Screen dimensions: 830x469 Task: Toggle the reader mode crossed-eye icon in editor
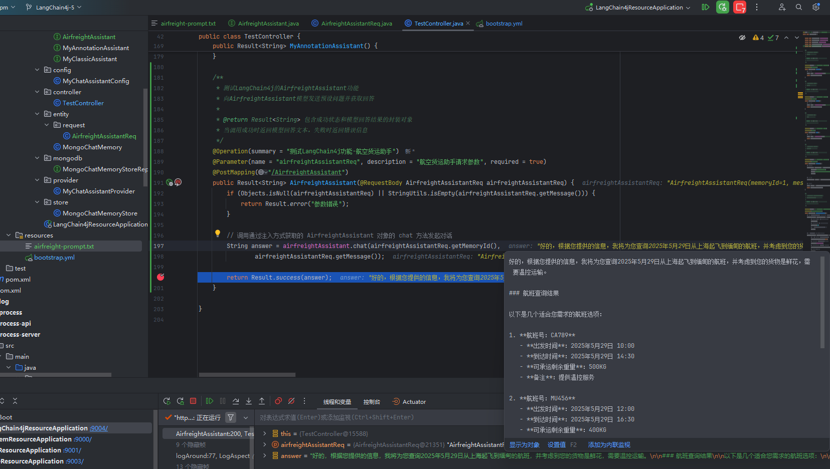[742, 38]
